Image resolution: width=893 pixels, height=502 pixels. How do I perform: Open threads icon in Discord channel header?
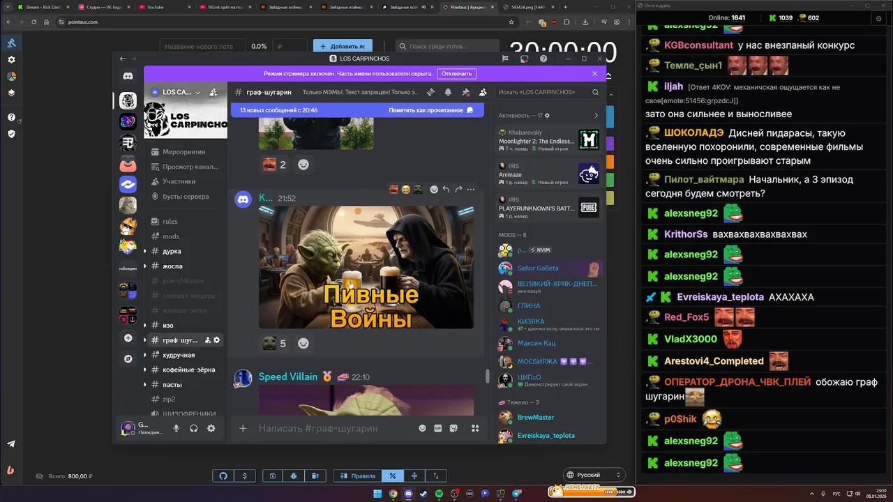pos(430,92)
